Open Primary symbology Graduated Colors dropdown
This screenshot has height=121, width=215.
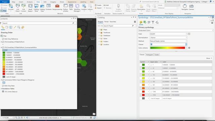176,31
